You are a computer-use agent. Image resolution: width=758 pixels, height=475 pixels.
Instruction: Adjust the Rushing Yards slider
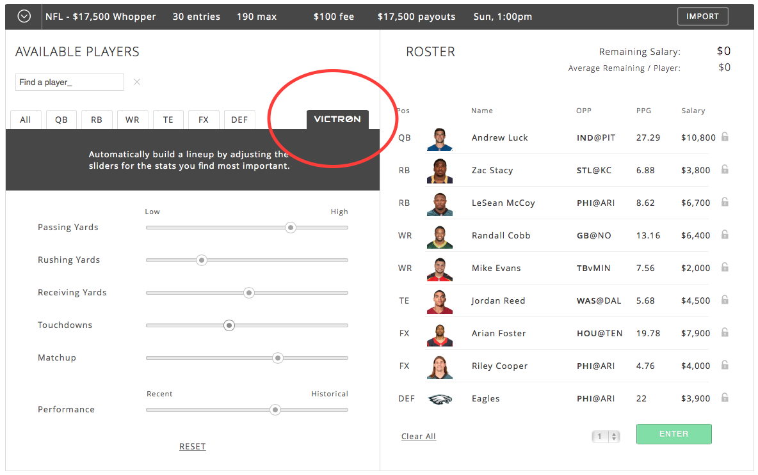[202, 260]
